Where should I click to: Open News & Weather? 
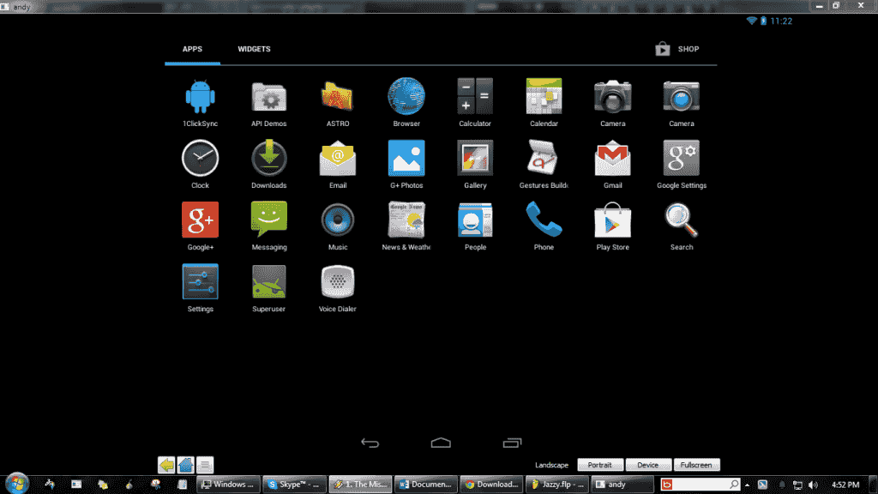tap(406, 221)
